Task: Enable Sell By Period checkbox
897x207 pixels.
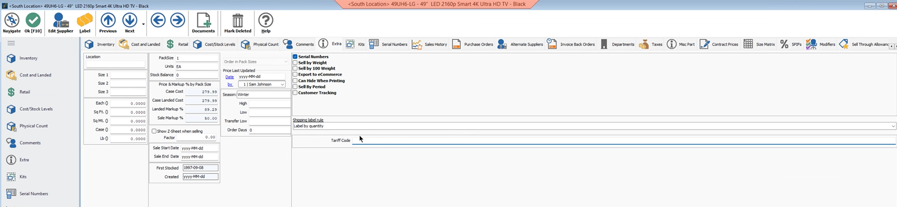Action: click(295, 87)
